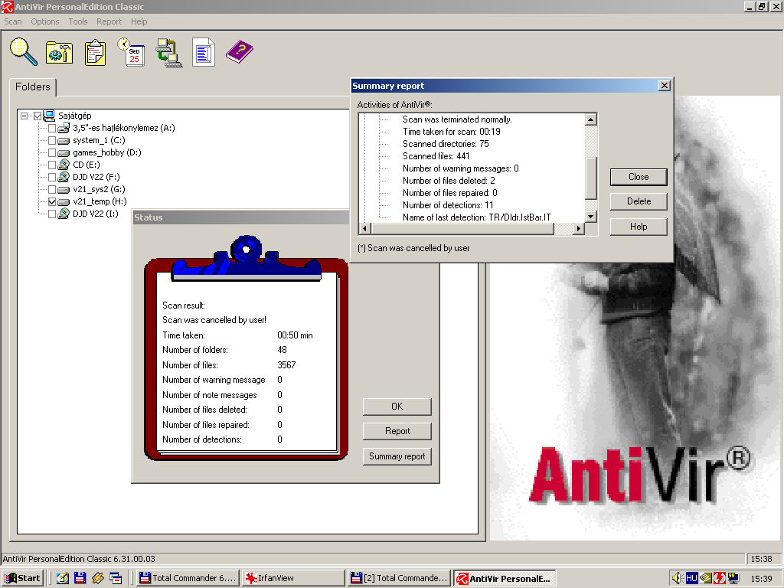Image resolution: width=784 pixels, height=588 pixels.
Task: Switch to IrfanView in the taskbar
Action: pos(292,578)
